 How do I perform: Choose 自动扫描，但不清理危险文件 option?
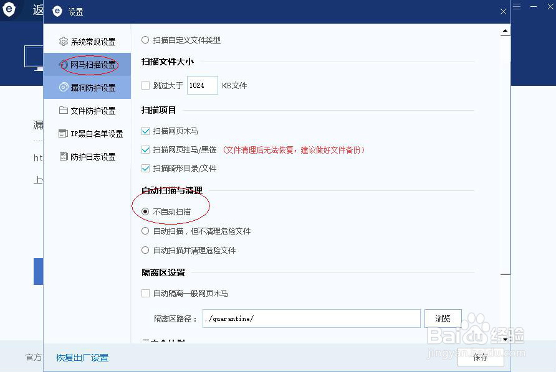[x=145, y=231]
